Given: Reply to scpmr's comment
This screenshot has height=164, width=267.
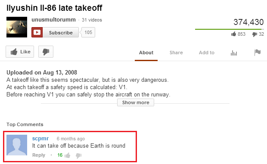Looking at the screenshot, I should point(39,155).
